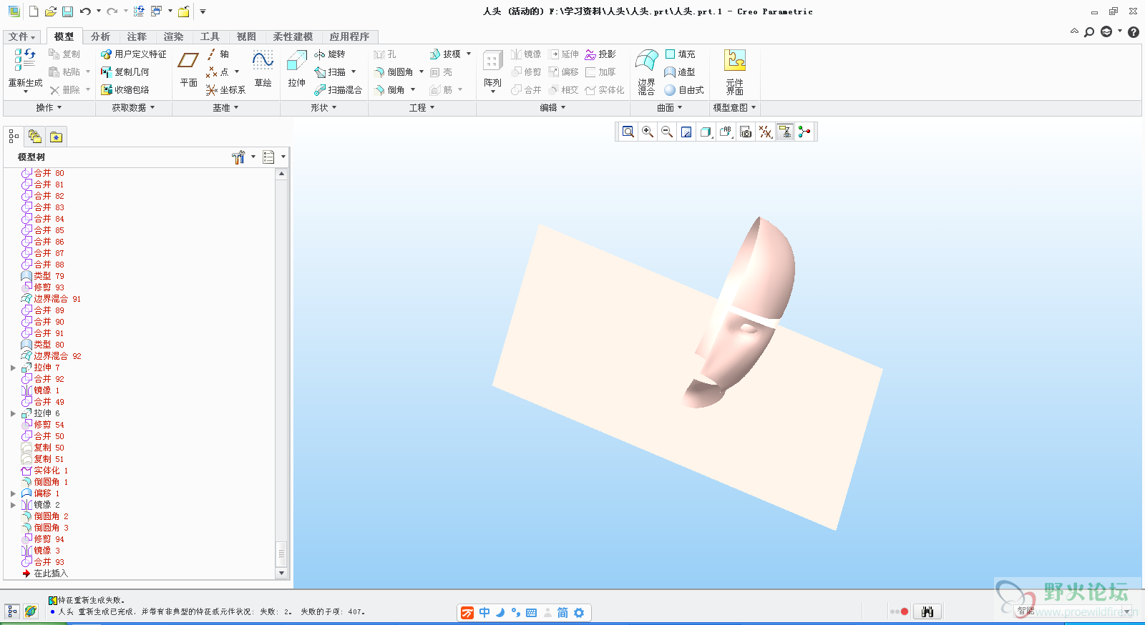Switch to the 注释 tab
This screenshot has height=625, width=1145.
(x=137, y=36)
